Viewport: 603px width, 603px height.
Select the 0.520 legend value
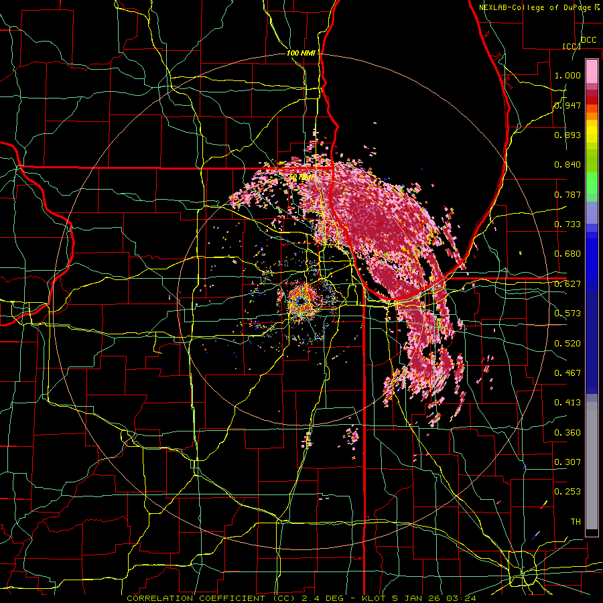click(x=567, y=344)
